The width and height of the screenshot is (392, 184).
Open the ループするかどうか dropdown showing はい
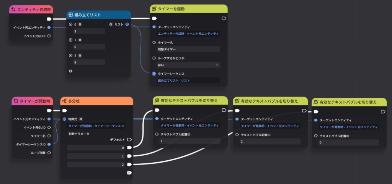(x=188, y=65)
